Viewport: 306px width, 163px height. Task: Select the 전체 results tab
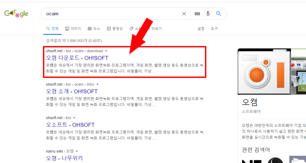coord(52,29)
